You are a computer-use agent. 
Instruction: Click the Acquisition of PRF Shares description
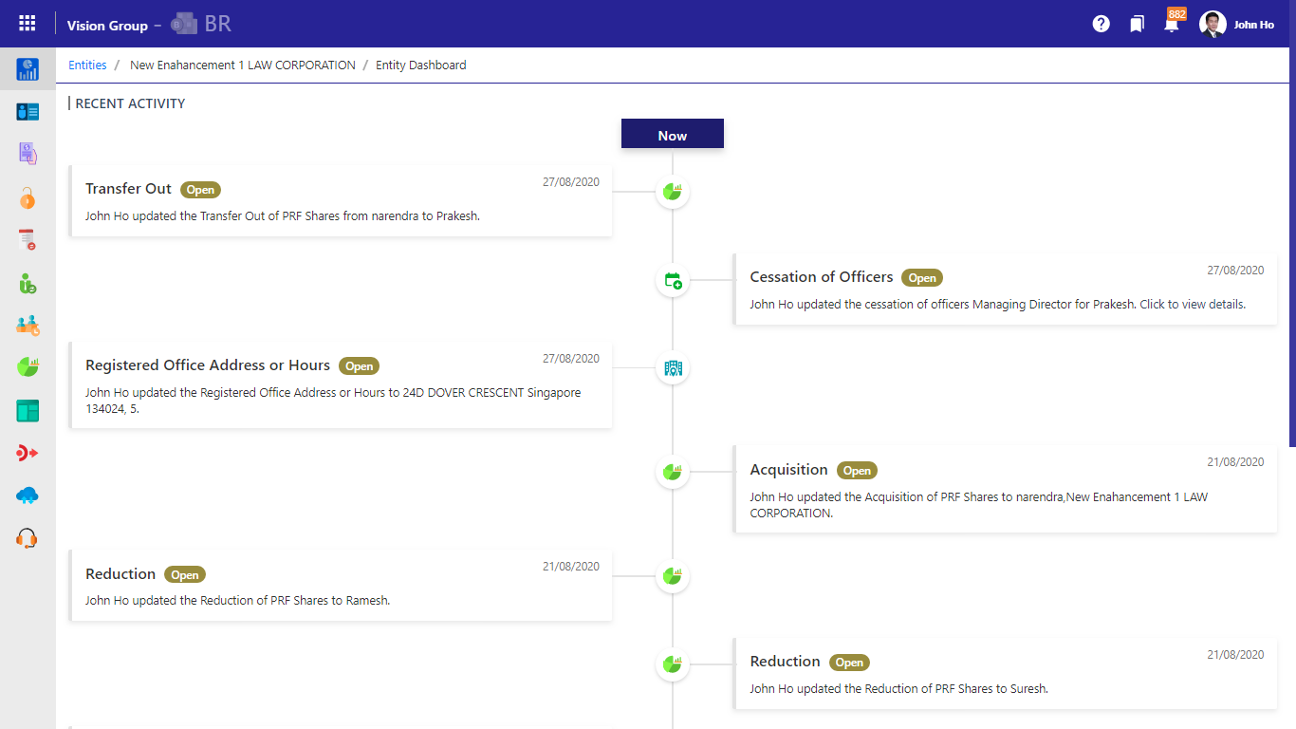(978, 505)
